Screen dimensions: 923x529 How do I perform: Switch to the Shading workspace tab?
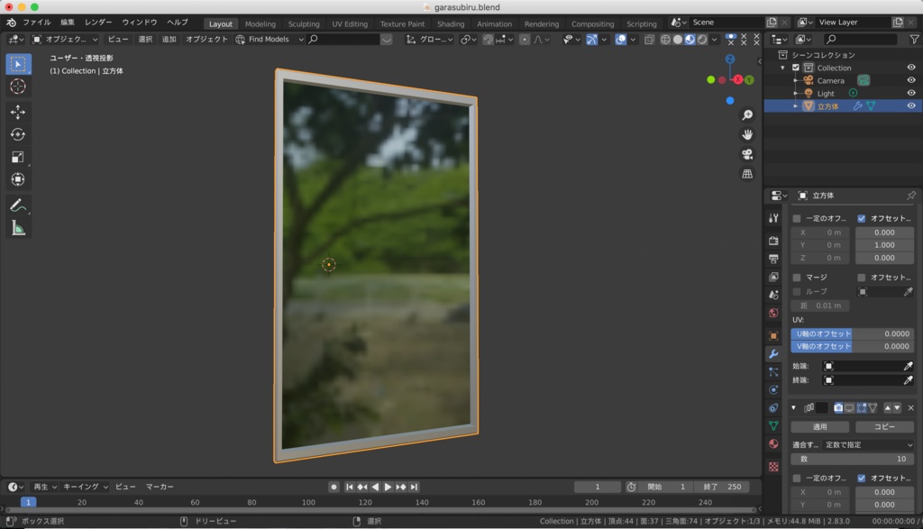pos(451,24)
